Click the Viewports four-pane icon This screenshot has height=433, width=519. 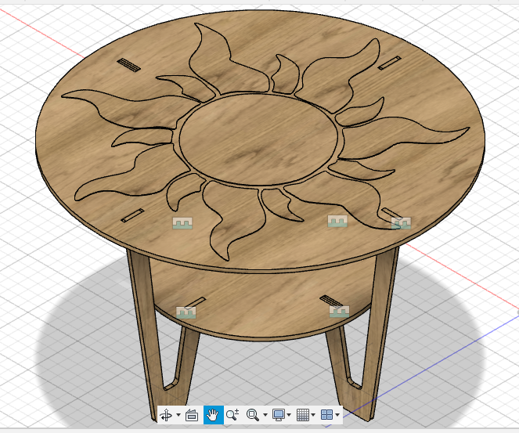tap(327, 415)
